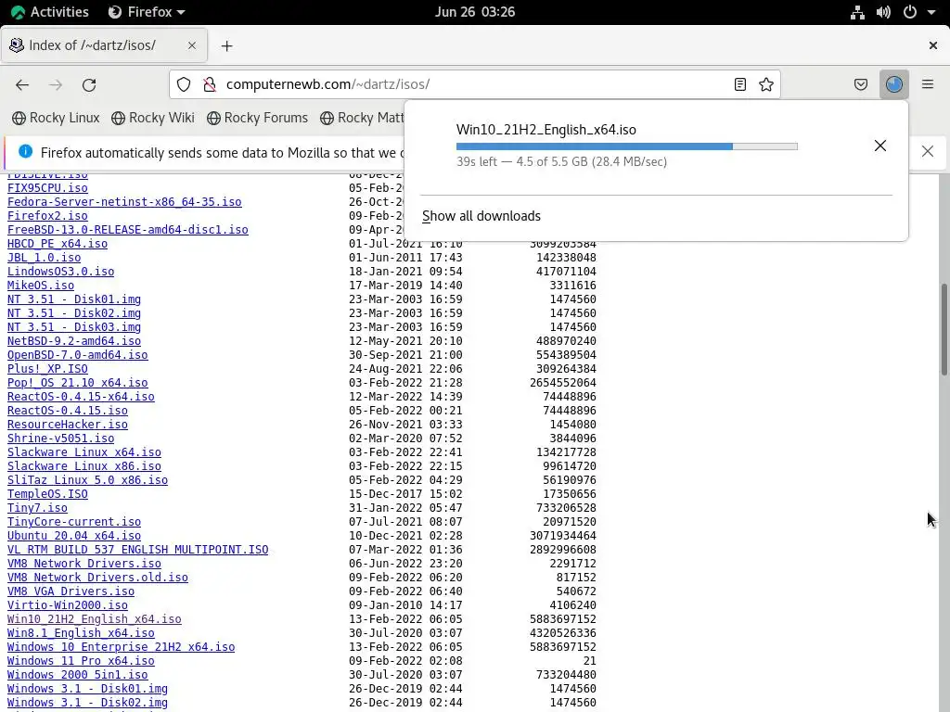Open TinyCore-current.iso link
The image size is (950, 712).
[x=74, y=523]
